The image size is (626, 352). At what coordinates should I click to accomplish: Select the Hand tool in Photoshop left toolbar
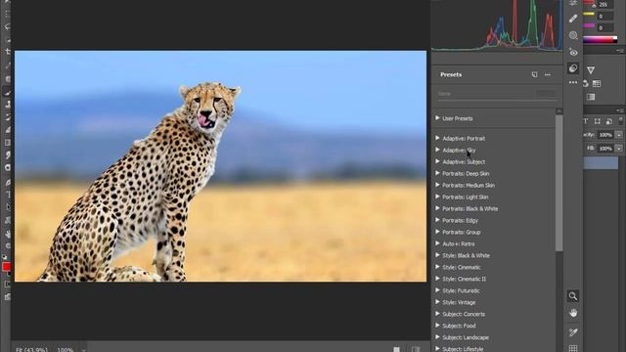click(7, 234)
